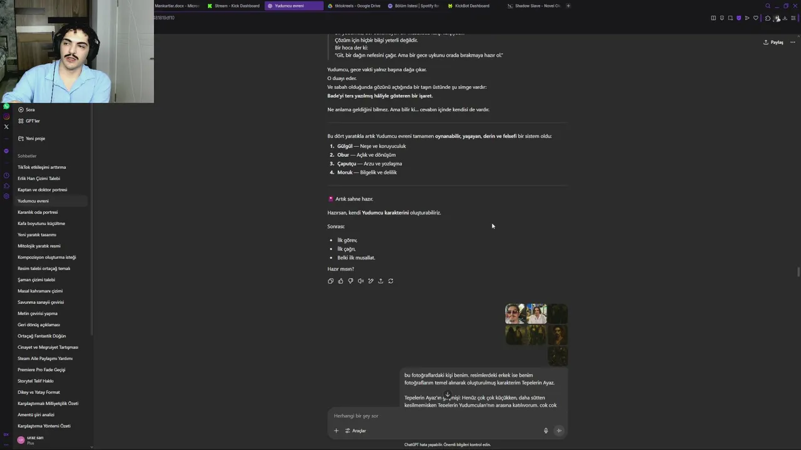Read the response aloud with speaker icon

[360, 281]
